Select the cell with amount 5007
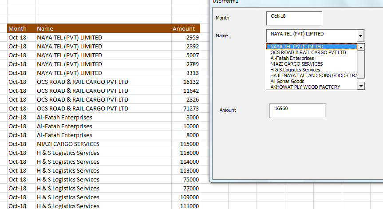The height and width of the screenshot is (209, 383). coord(186,55)
